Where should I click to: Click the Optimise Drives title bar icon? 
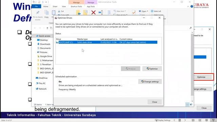[x=56, y=18]
